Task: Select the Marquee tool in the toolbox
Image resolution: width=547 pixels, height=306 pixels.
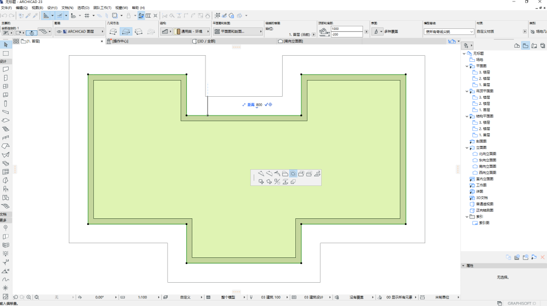Action: click(x=6, y=53)
